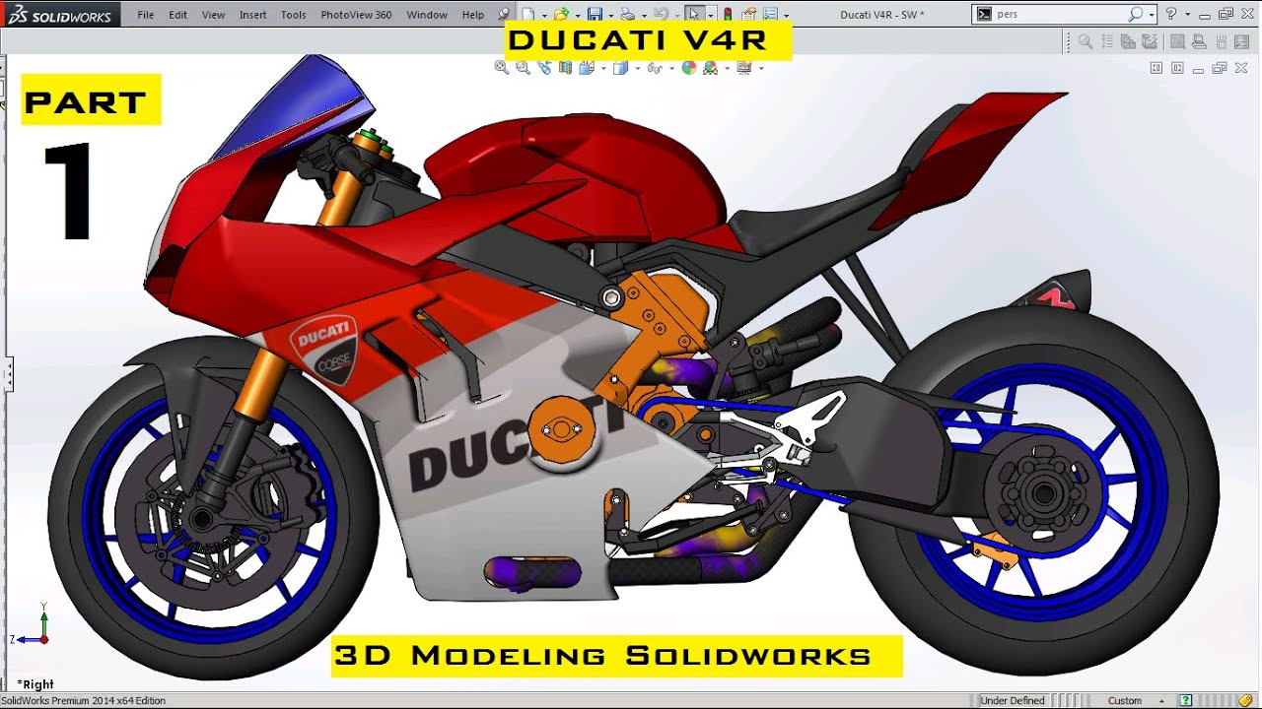Click the Open file folder icon
Image resolution: width=1262 pixels, height=709 pixels.
tap(562, 14)
